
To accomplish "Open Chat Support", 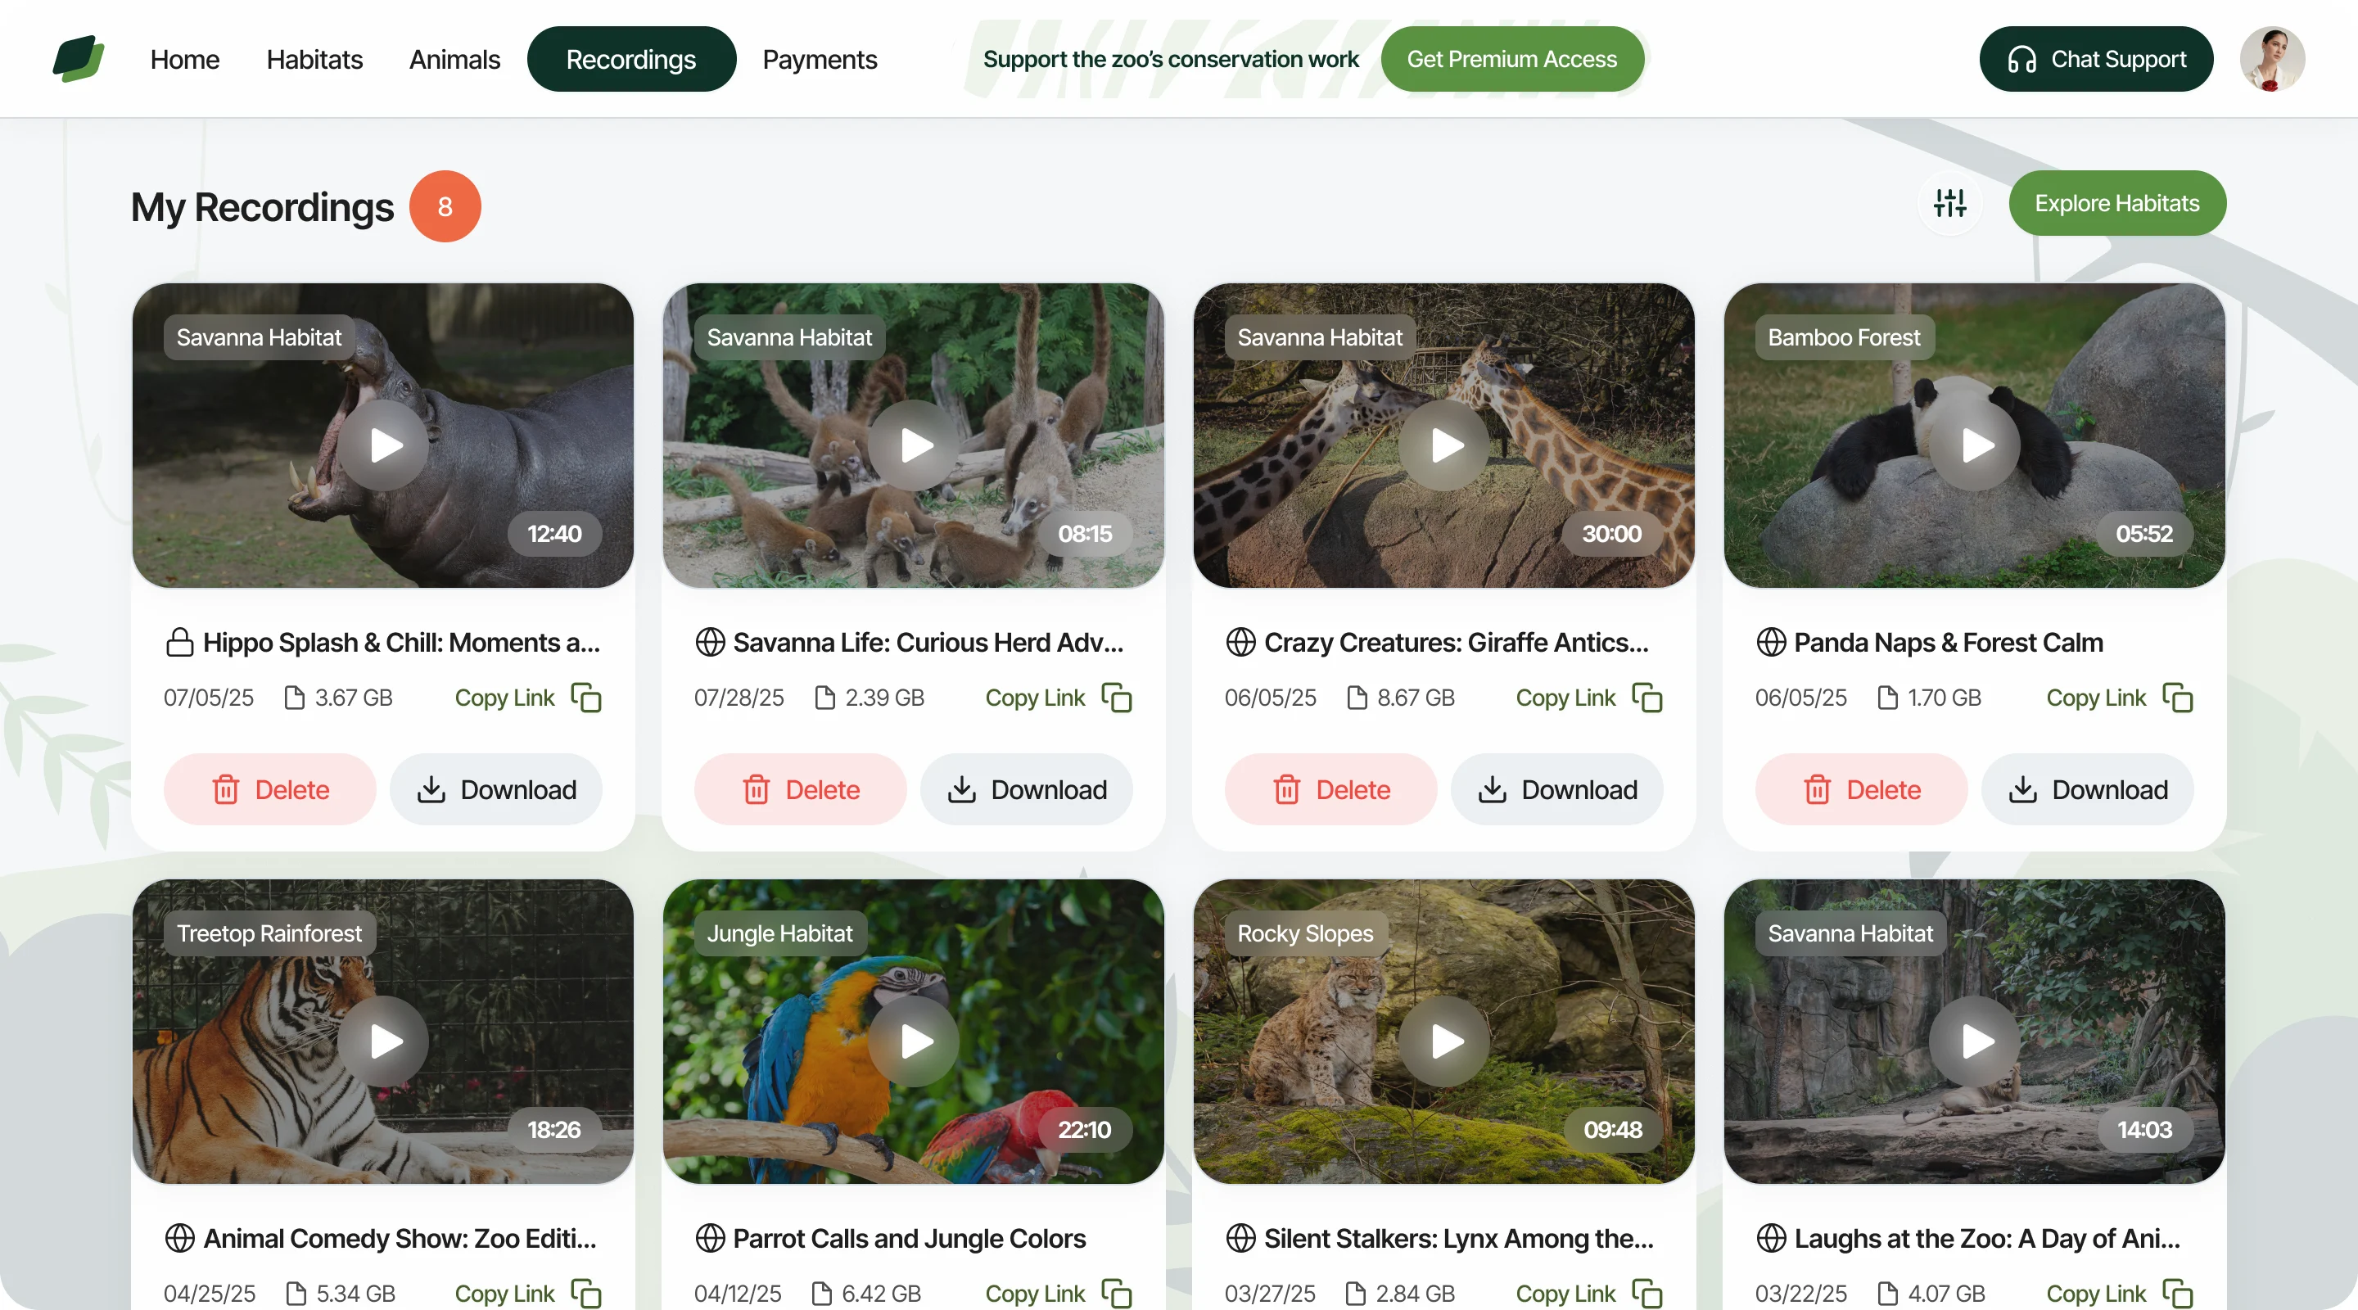I will pyautogui.click(x=2096, y=59).
